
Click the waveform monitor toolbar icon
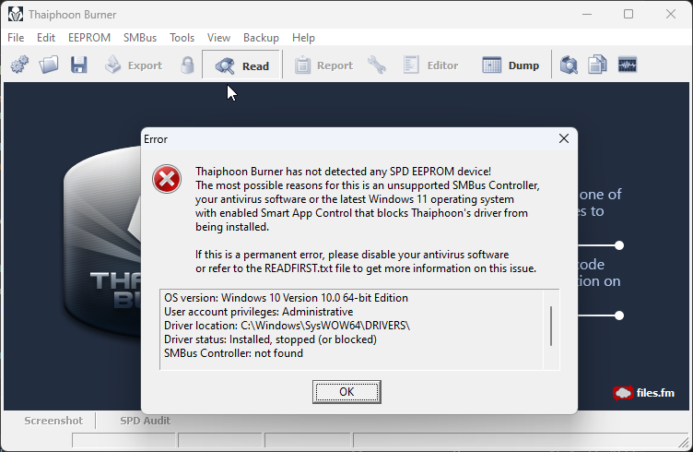pos(628,65)
